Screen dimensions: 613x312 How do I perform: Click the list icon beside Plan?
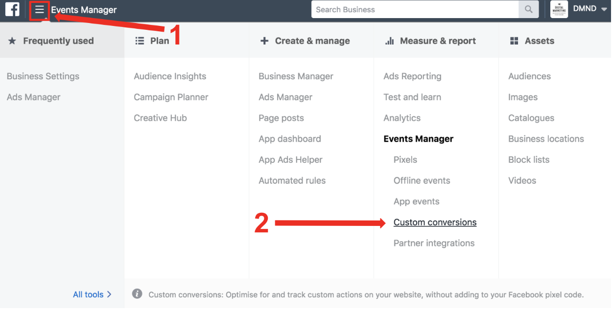[140, 41]
